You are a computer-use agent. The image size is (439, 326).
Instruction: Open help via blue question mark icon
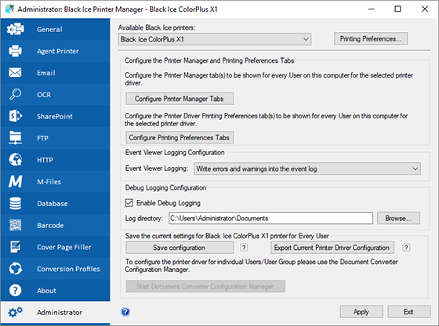point(125,312)
